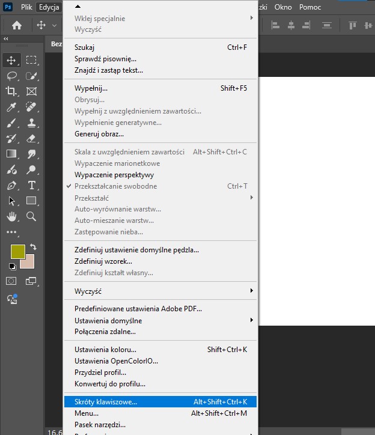Select the Eraser tool

31,138
